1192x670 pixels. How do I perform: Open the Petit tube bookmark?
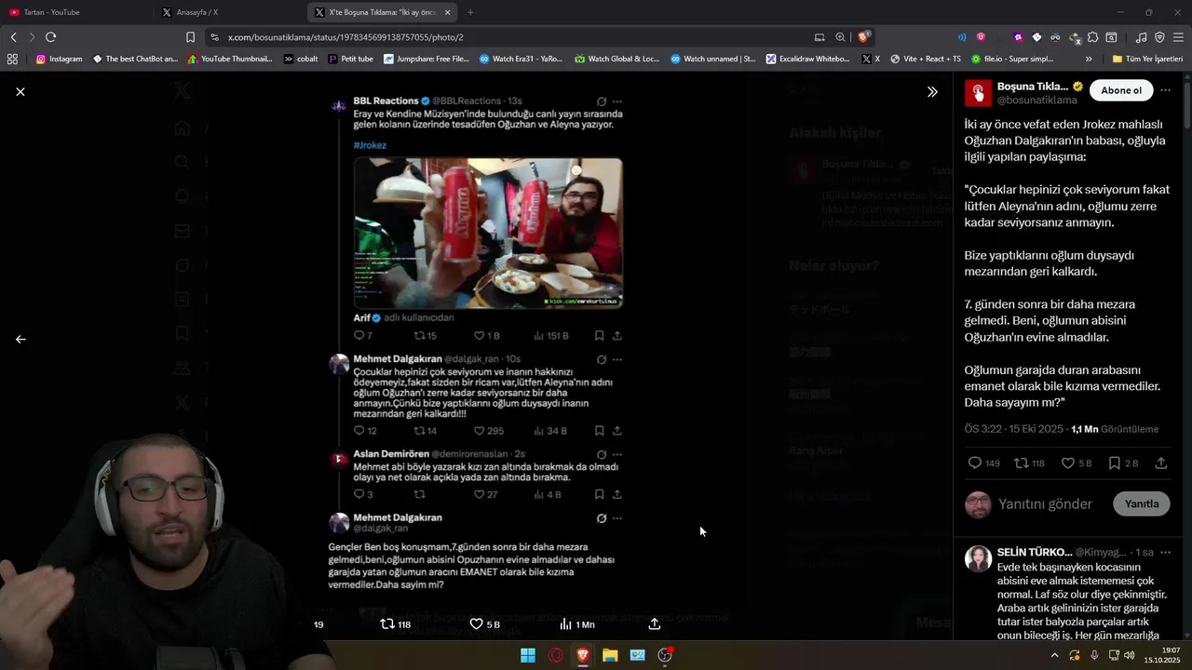point(350,59)
